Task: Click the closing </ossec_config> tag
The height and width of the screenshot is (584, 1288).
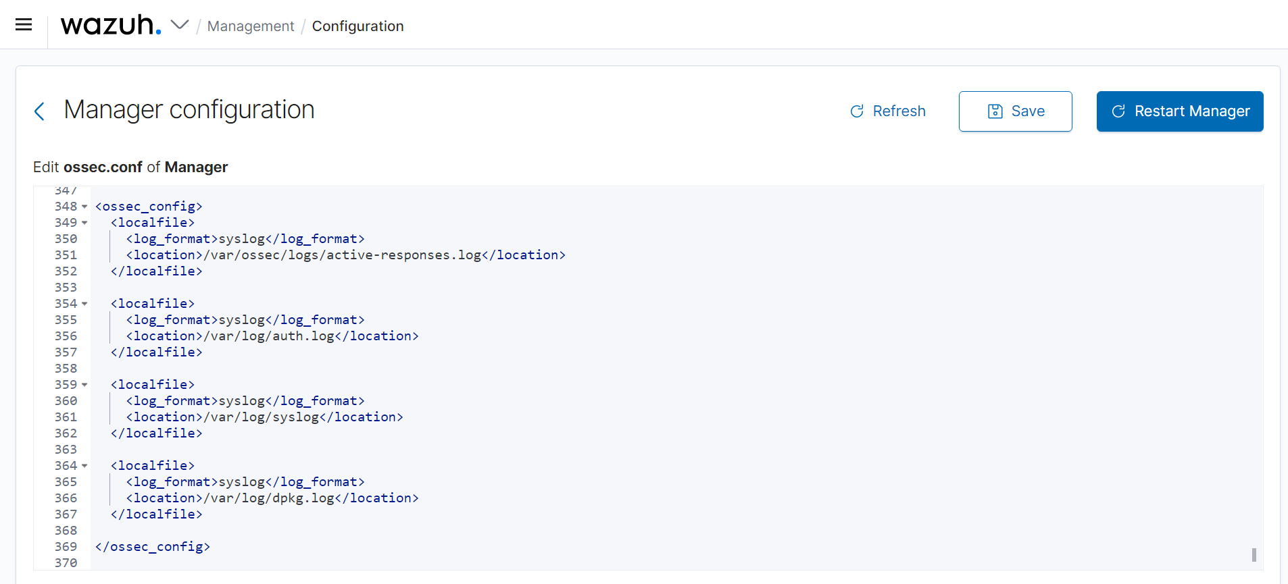Action: tap(153, 547)
